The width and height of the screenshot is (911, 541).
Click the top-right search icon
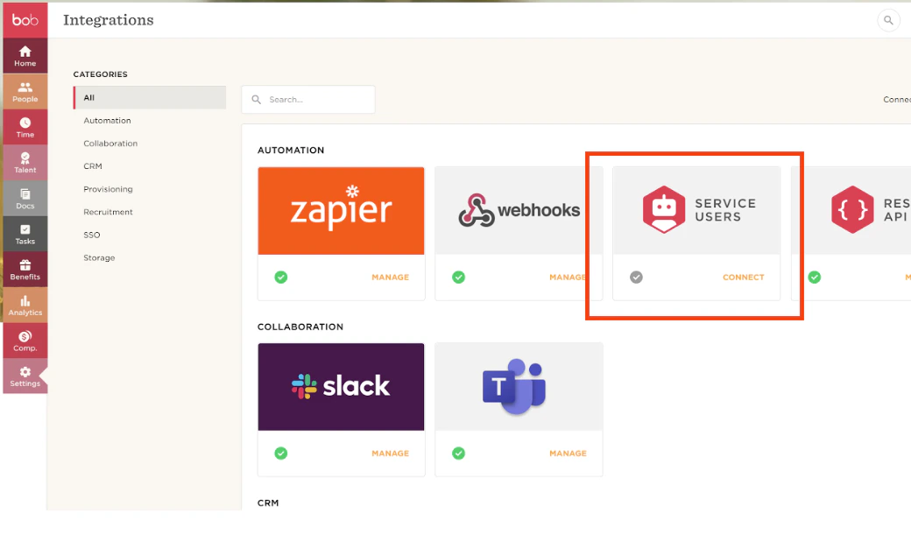point(887,20)
